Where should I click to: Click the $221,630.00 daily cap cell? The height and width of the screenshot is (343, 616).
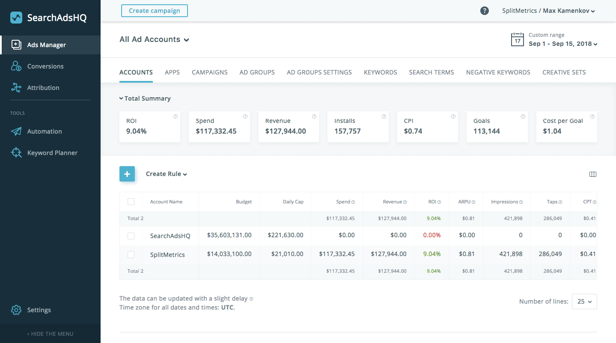click(x=286, y=235)
